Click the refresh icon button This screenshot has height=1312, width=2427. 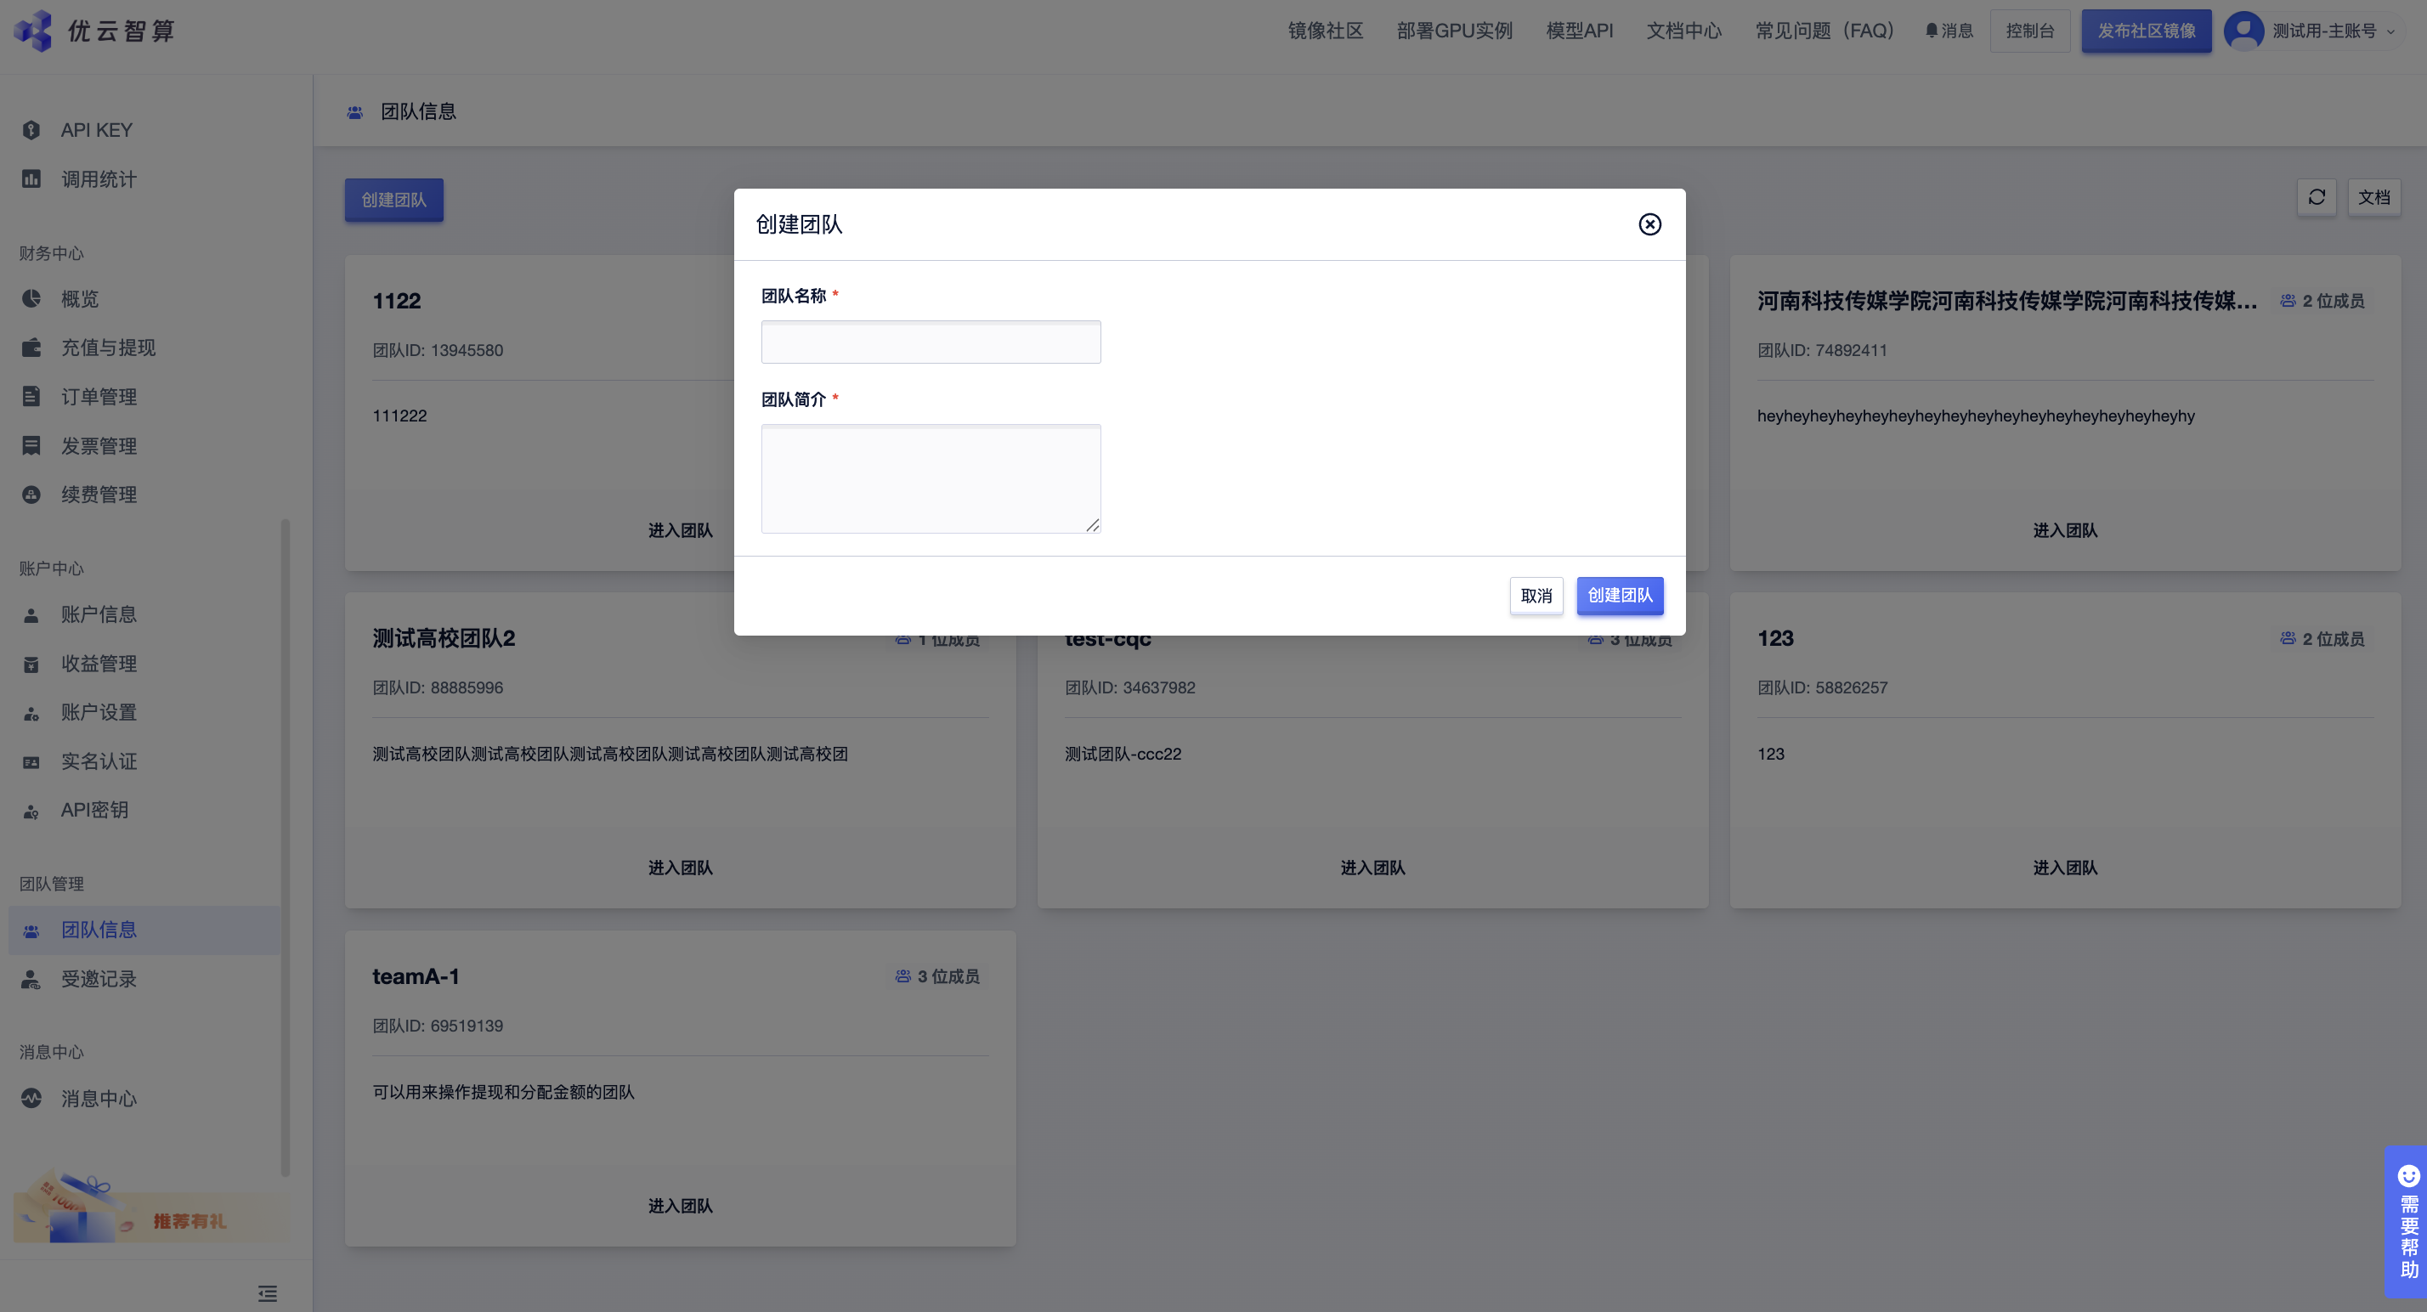[x=2317, y=198]
